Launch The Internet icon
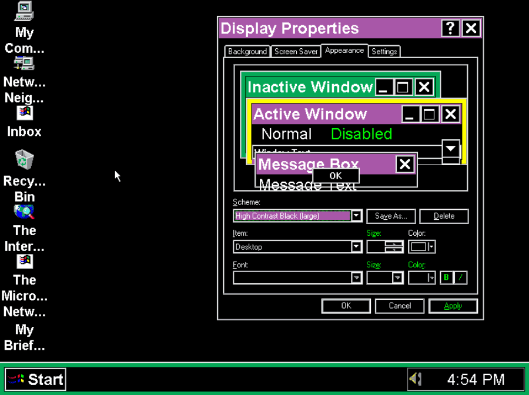The image size is (529, 395). pyautogui.click(x=24, y=212)
